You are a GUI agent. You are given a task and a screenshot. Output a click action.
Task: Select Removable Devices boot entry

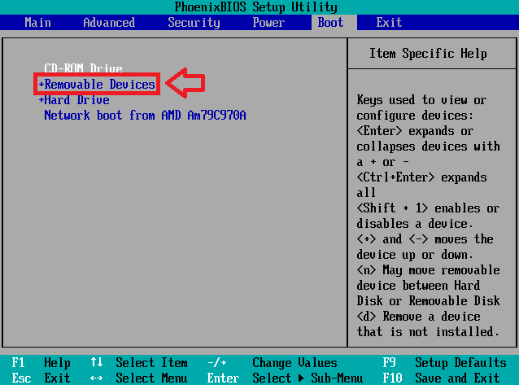coord(99,84)
